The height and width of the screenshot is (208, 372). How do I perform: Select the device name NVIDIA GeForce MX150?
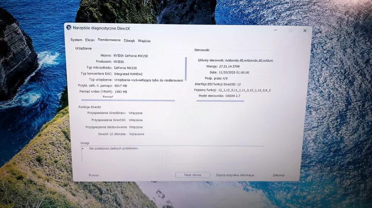tap(130, 56)
